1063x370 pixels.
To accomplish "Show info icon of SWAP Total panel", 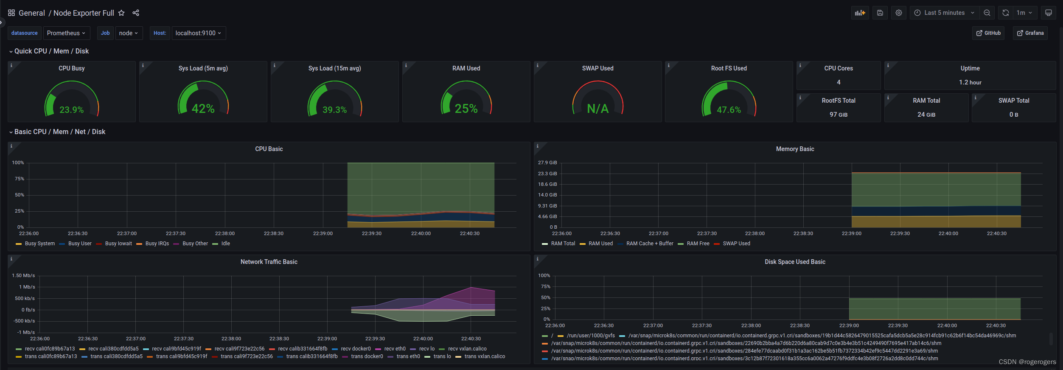I will click(976, 98).
